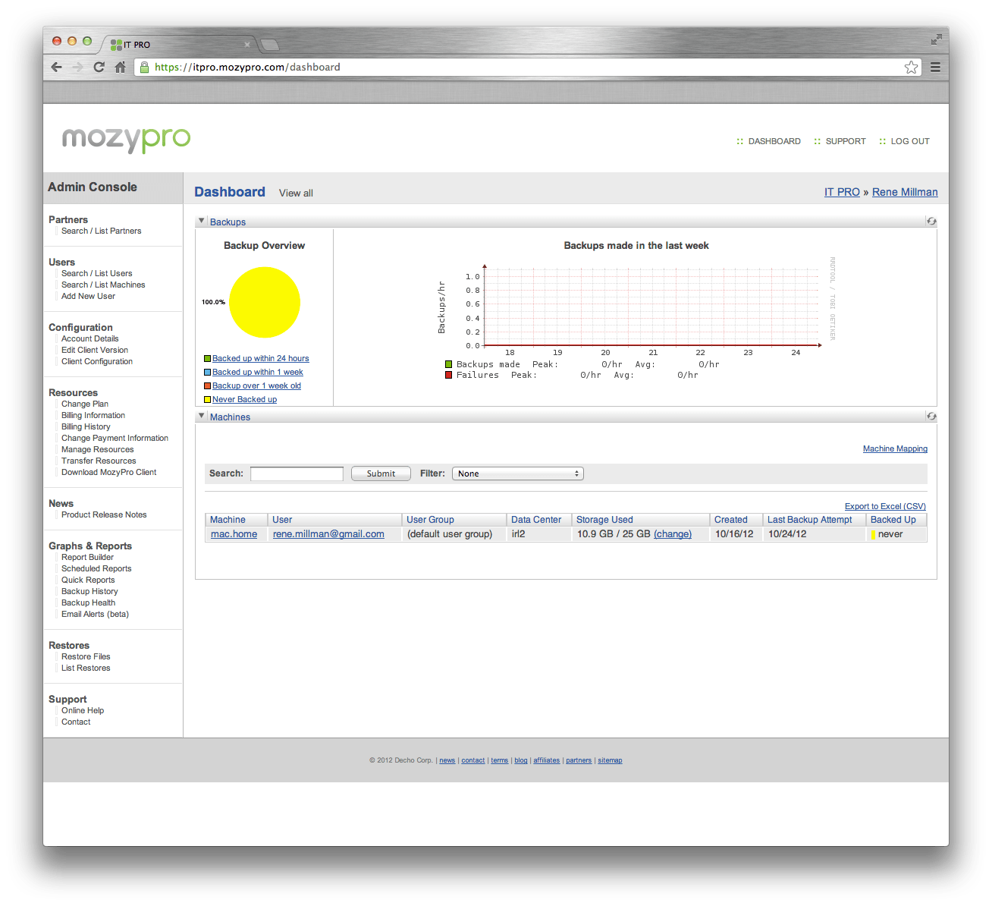
Task: Open Report Builder
Action: 87,557
